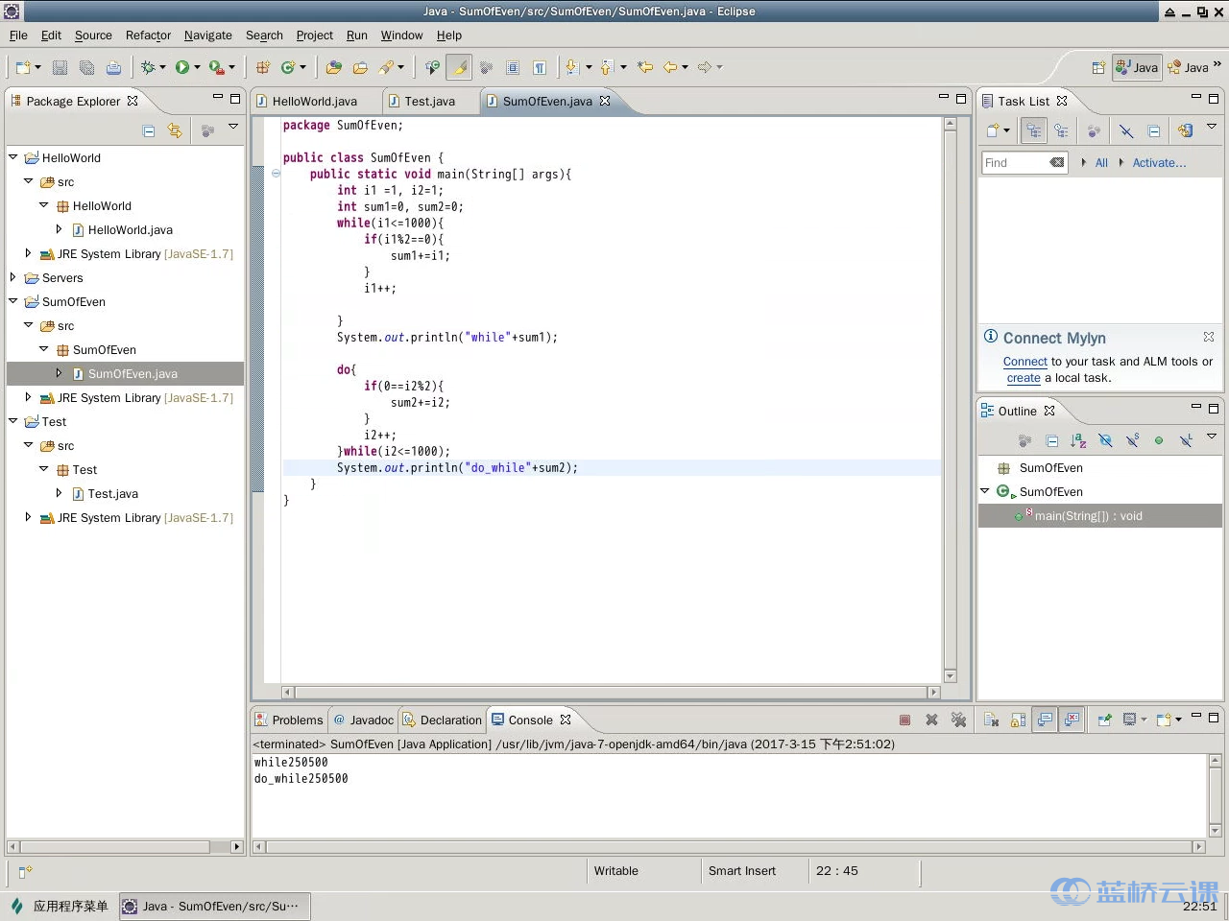The width and height of the screenshot is (1229, 921).
Task: Click New Task icon in Task List
Action: click(993, 130)
